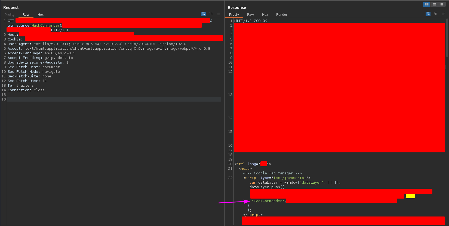This screenshot has height=226, width=449.
Task: Click the html lang tag in response
Action: coord(253,164)
